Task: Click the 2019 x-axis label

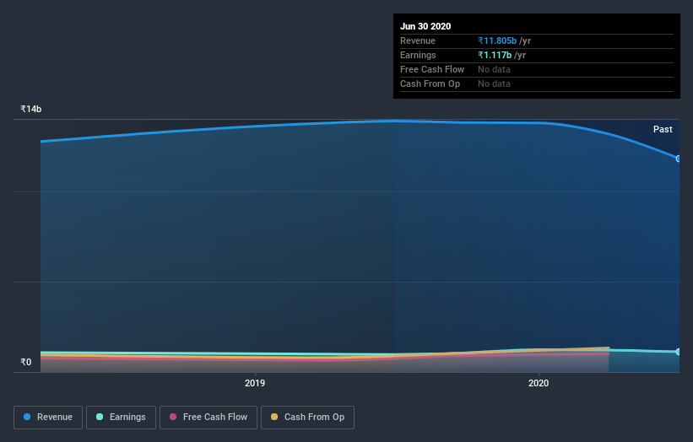Action: (x=255, y=383)
